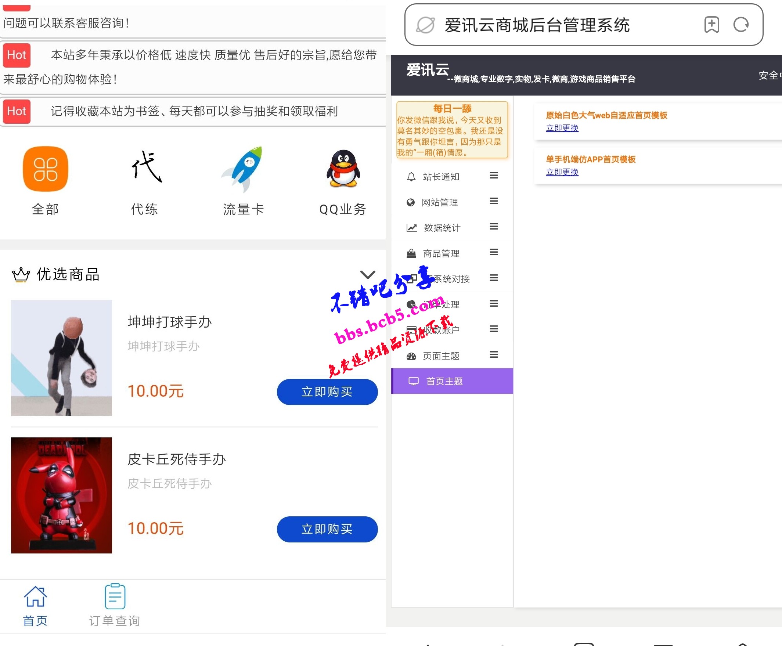Open the 全部 orange category icon
The height and width of the screenshot is (646, 782).
point(46,169)
